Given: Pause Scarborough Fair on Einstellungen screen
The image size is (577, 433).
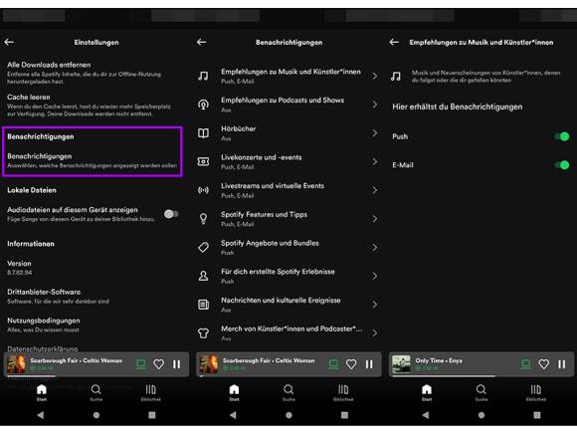Looking at the screenshot, I should point(177,364).
